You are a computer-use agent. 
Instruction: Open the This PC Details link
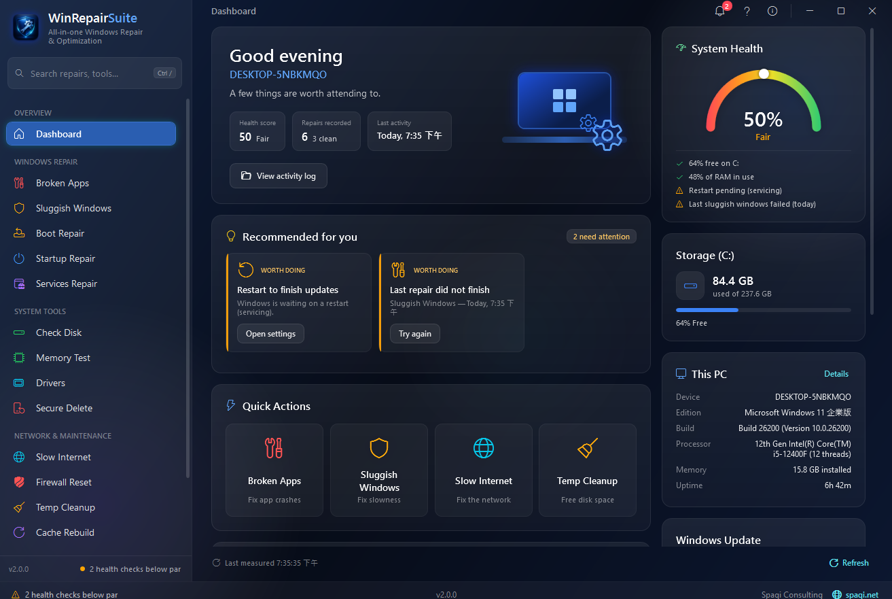[836, 374]
